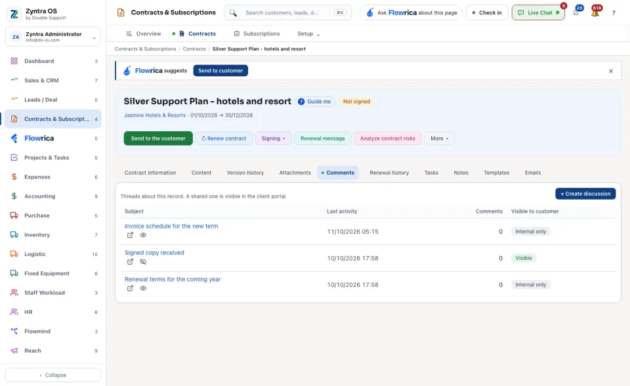This screenshot has height=386, width=630.
Task: Open Jasmine Hotels & Resorts customer link
Action: (155, 116)
